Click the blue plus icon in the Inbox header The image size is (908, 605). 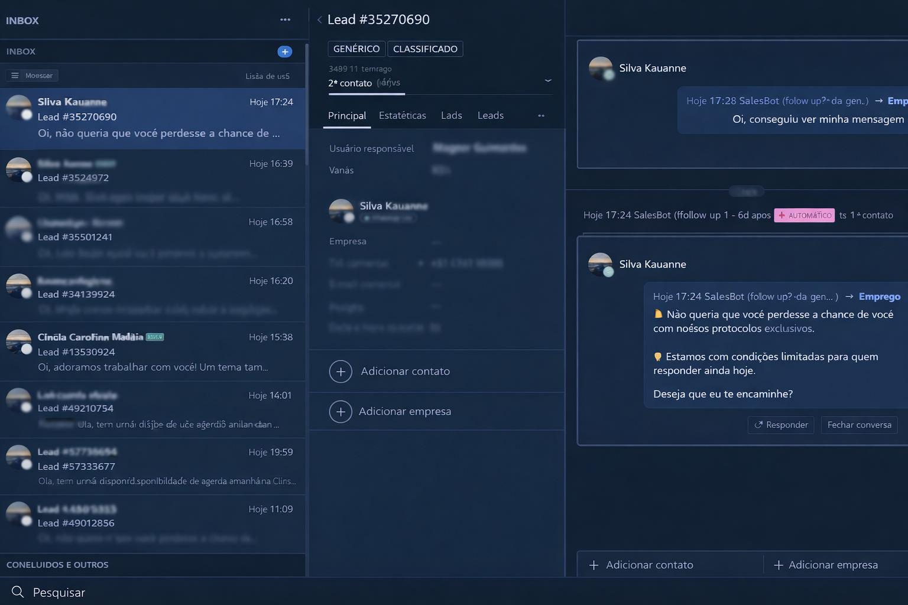click(284, 51)
